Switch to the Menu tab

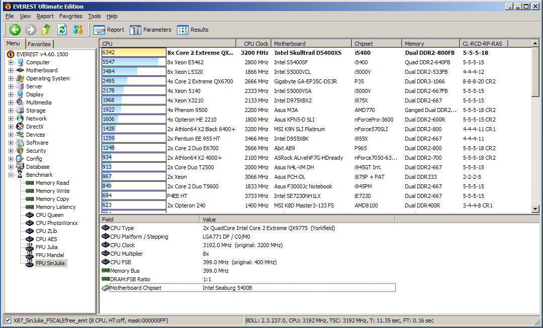tap(13, 43)
